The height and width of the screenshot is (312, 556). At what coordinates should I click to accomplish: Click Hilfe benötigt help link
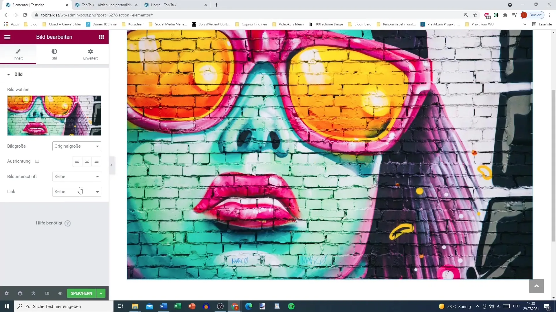tap(53, 223)
